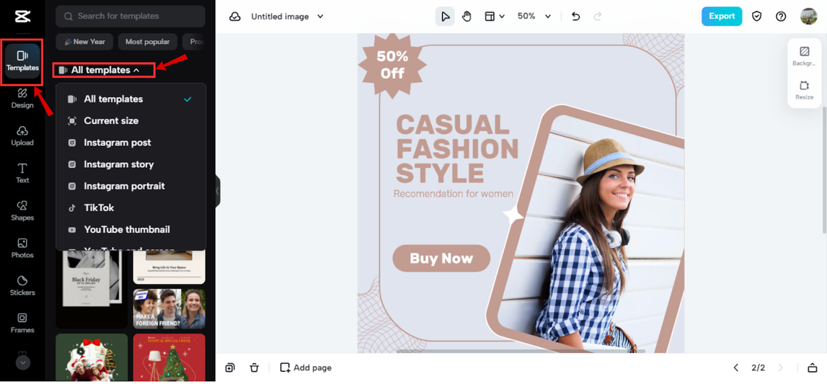Collapse the left panel handle
827x384 pixels.
[x=218, y=191]
